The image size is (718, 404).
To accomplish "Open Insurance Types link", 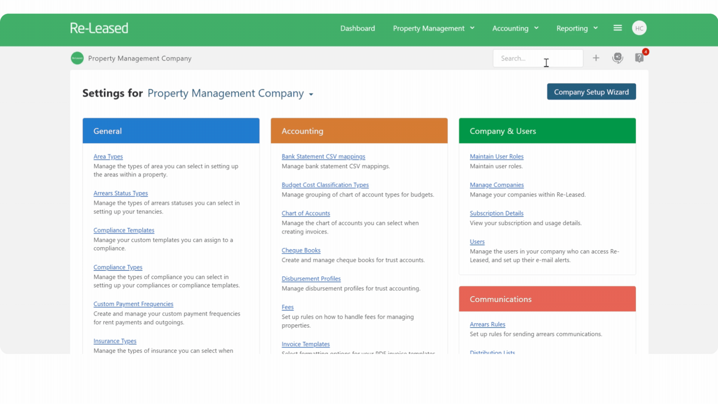I will click(115, 341).
